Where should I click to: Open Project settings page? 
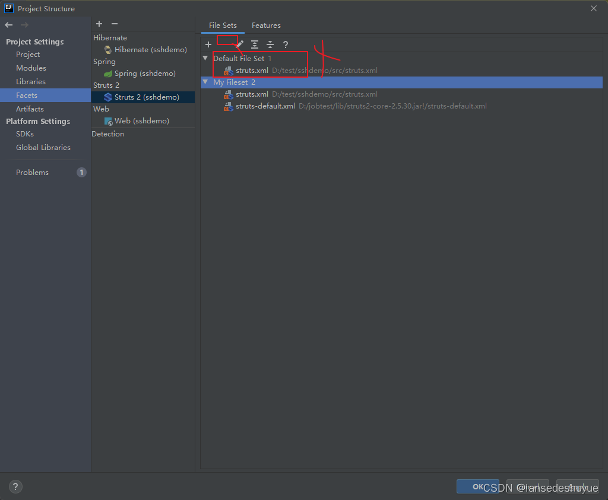(28, 55)
